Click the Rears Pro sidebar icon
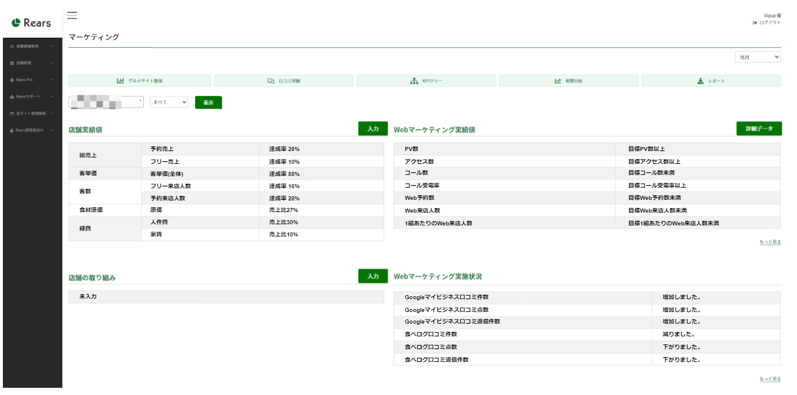Screen dimensions: 797x395 [12, 80]
